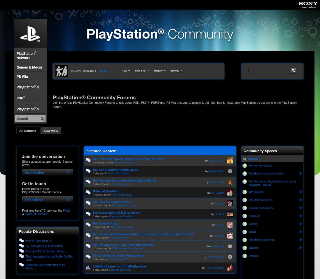The image size is (320, 279).
Task: Click the losdodgers user avatar image
Action: [62, 71]
